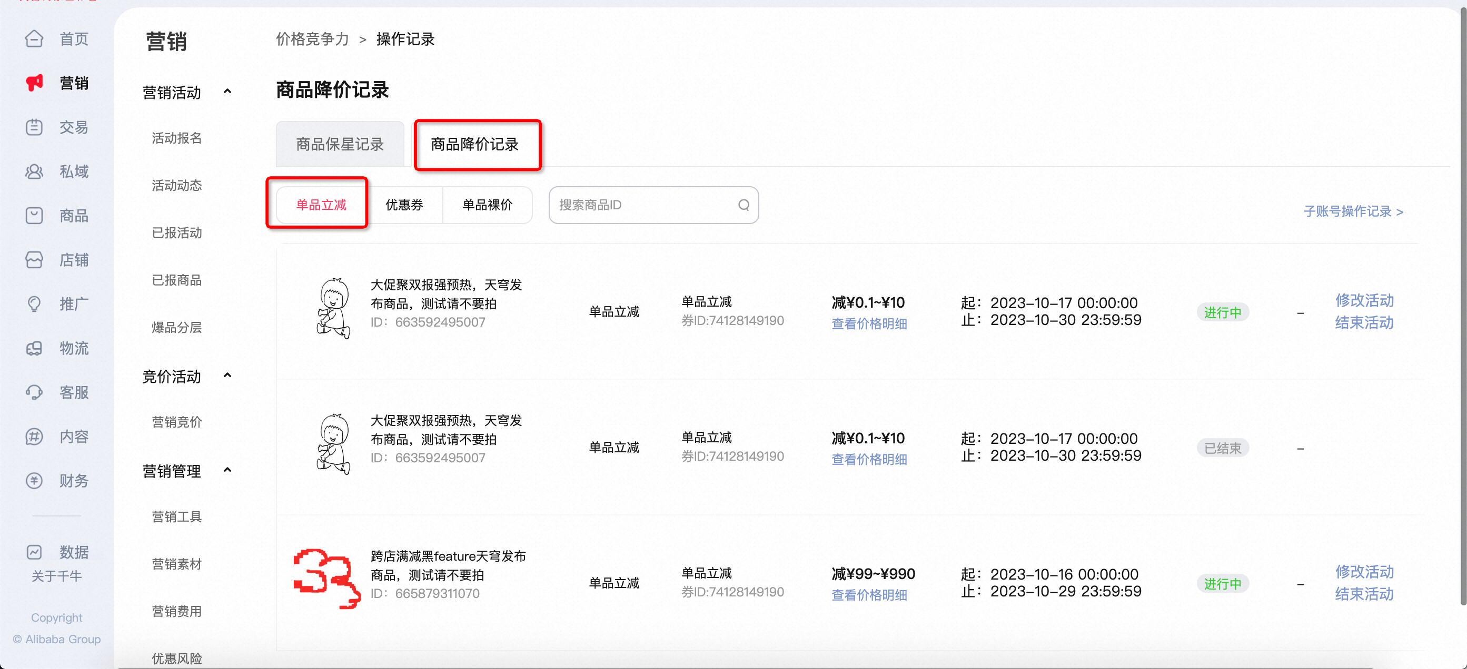The width and height of the screenshot is (1467, 669).
Task: Click the red marketing megaphone icon
Action: pos(34,83)
